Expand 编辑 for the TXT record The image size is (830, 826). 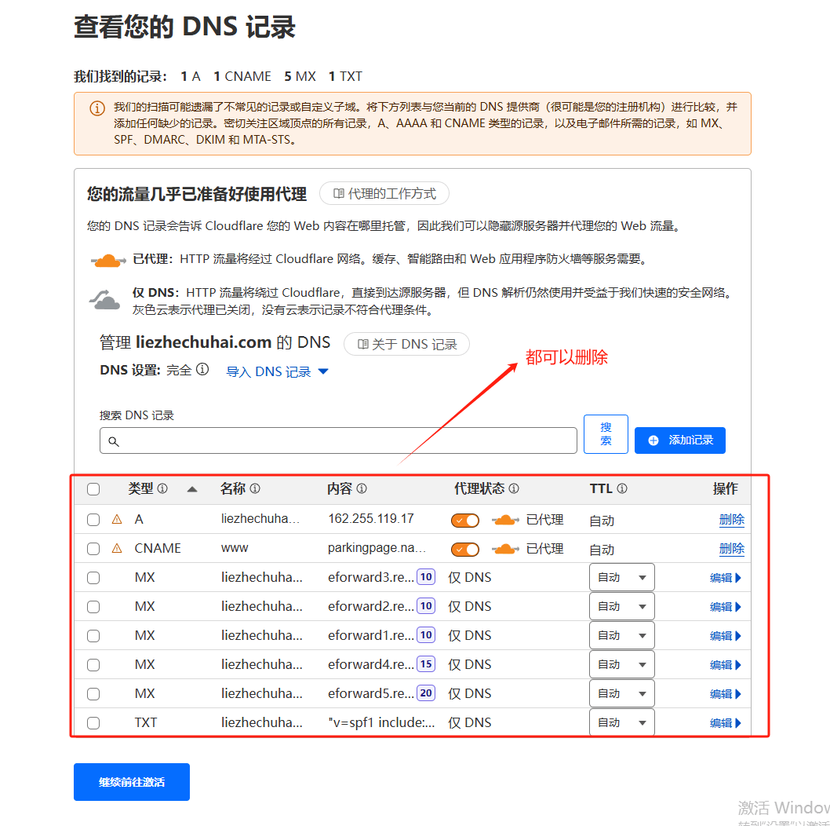point(726,724)
